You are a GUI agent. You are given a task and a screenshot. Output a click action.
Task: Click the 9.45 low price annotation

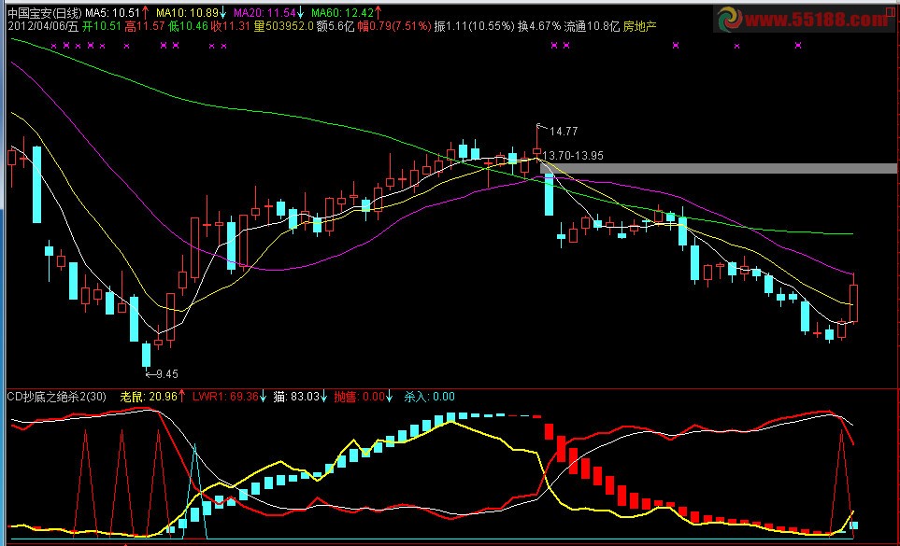(x=166, y=374)
